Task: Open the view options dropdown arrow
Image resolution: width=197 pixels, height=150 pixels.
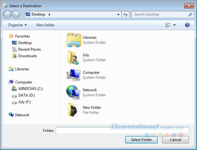Action: (x=174, y=25)
